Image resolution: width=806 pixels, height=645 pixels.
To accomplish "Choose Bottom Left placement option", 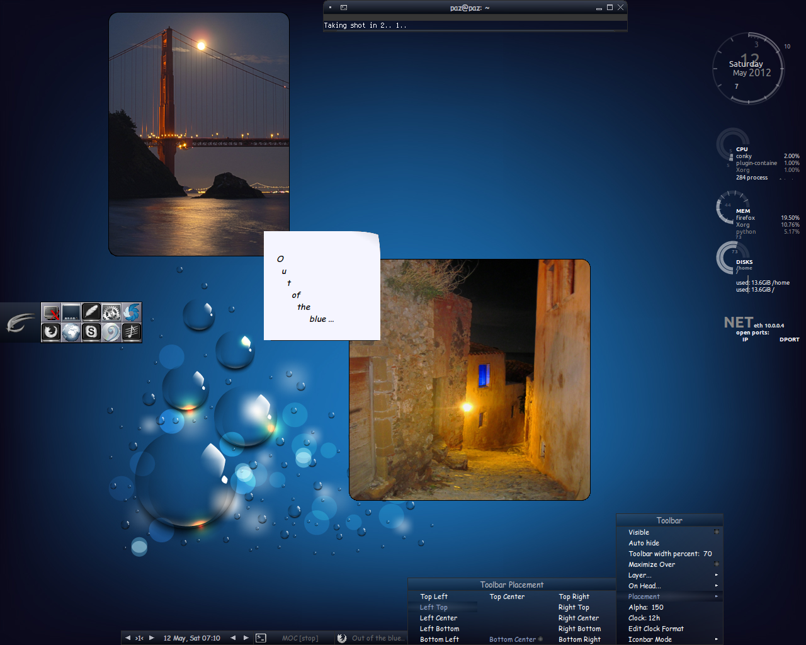I will click(x=443, y=639).
